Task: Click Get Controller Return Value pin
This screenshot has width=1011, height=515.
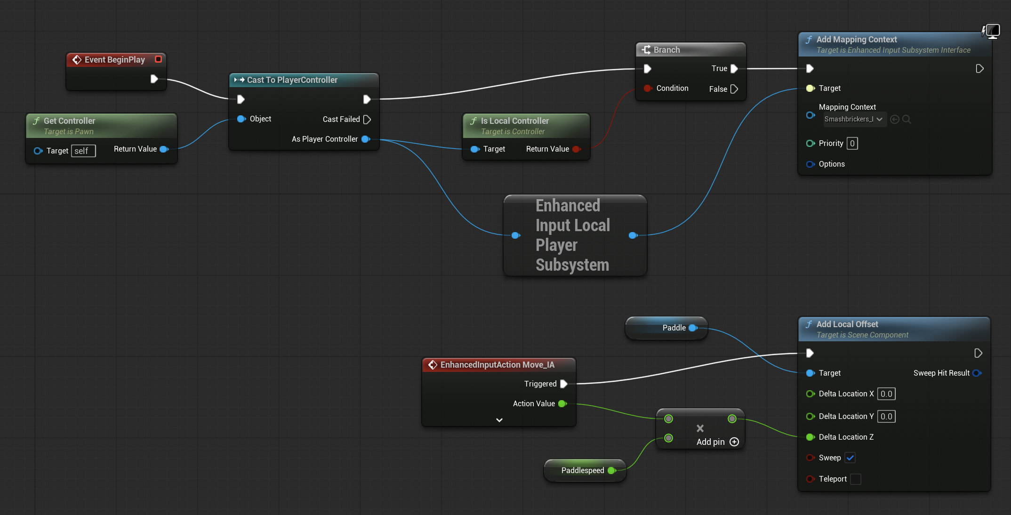Action: [164, 149]
